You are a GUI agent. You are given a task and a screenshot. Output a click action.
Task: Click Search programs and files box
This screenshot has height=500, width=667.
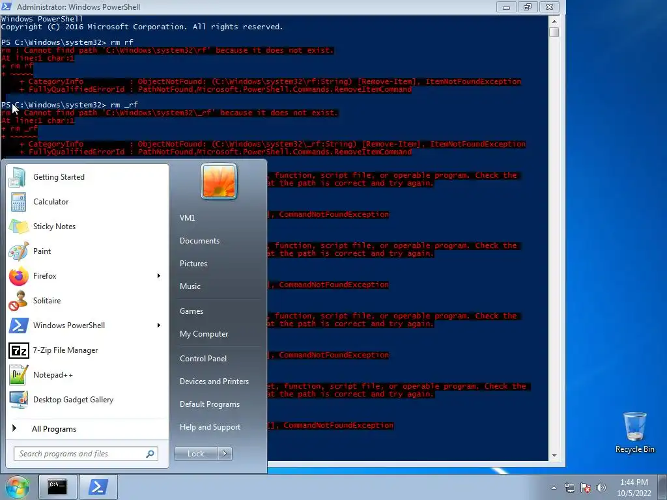pyautogui.click(x=85, y=454)
